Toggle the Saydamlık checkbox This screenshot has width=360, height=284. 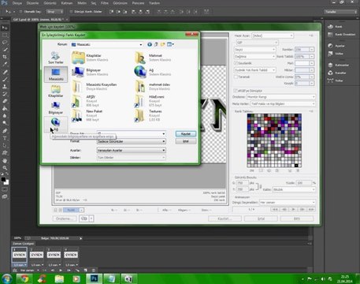pyautogui.click(x=236, y=63)
